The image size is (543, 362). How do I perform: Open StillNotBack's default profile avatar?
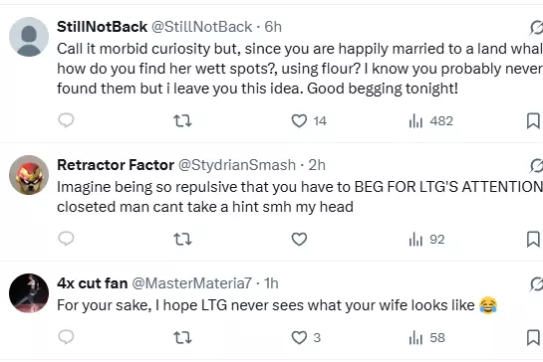pos(29,37)
